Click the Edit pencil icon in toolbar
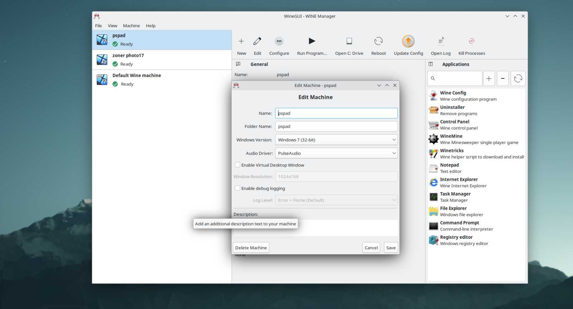This screenshot has height=309, width=573. tap(257, 41)
